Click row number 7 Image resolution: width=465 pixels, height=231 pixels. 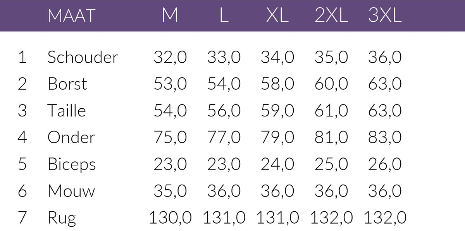coord(22,218)
